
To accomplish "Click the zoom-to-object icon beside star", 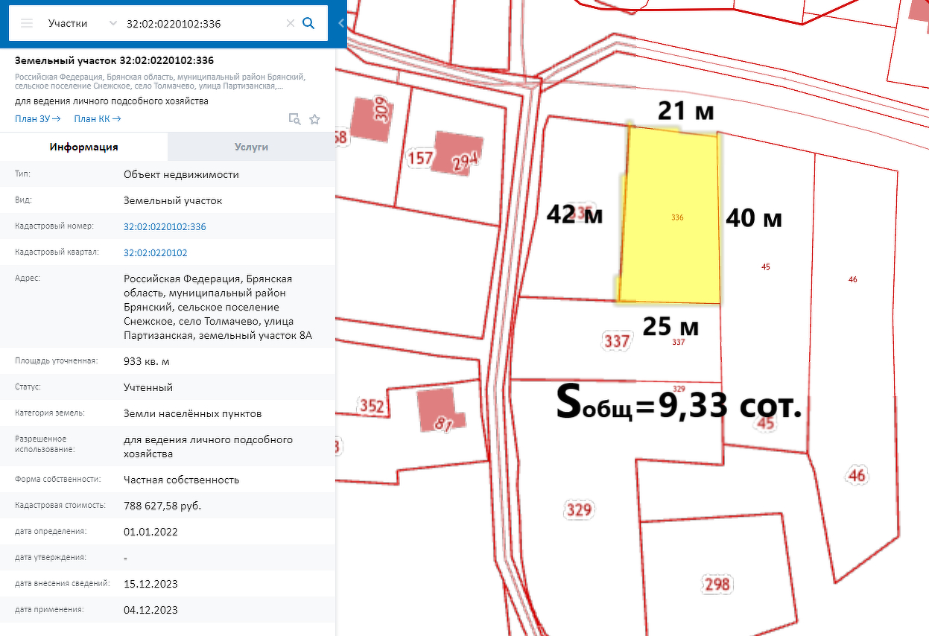I will click(295, 119).
